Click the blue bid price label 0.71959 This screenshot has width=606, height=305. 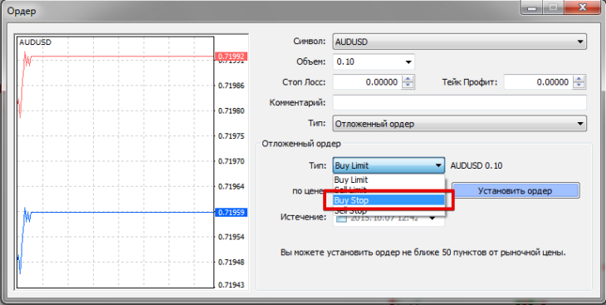pyautogui.click(x=231, y=212)
